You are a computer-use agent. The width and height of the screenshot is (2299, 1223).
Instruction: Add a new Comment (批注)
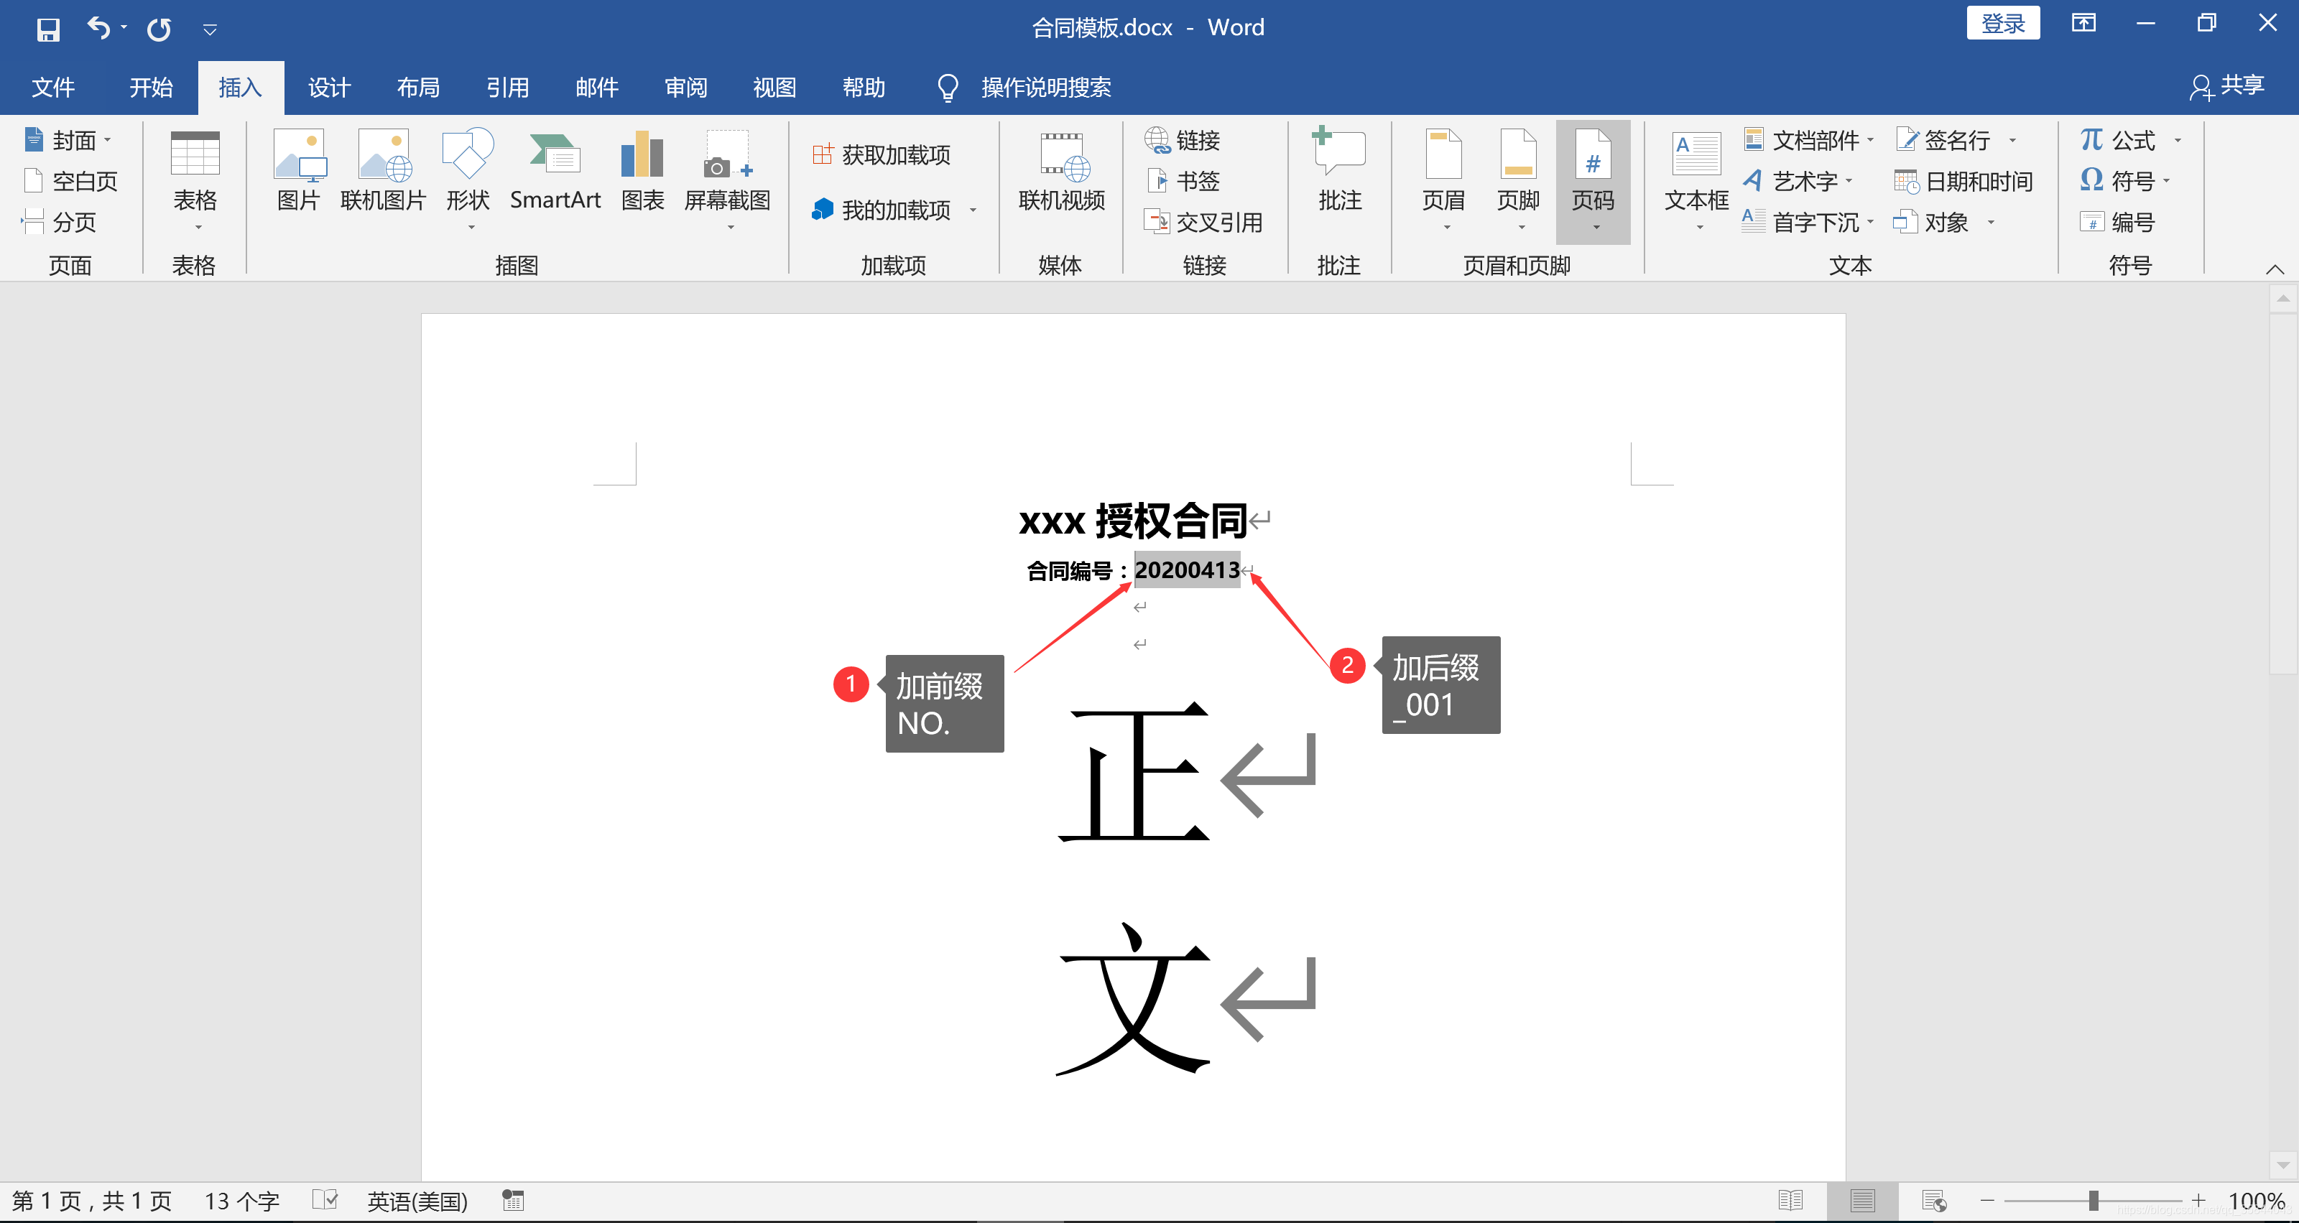coord(1338,171)
